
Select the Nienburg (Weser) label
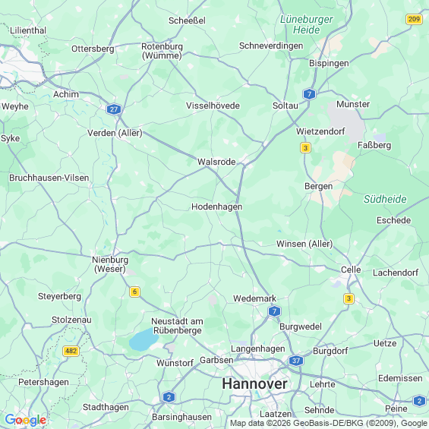pyautogui.click(x=110, y=264)
